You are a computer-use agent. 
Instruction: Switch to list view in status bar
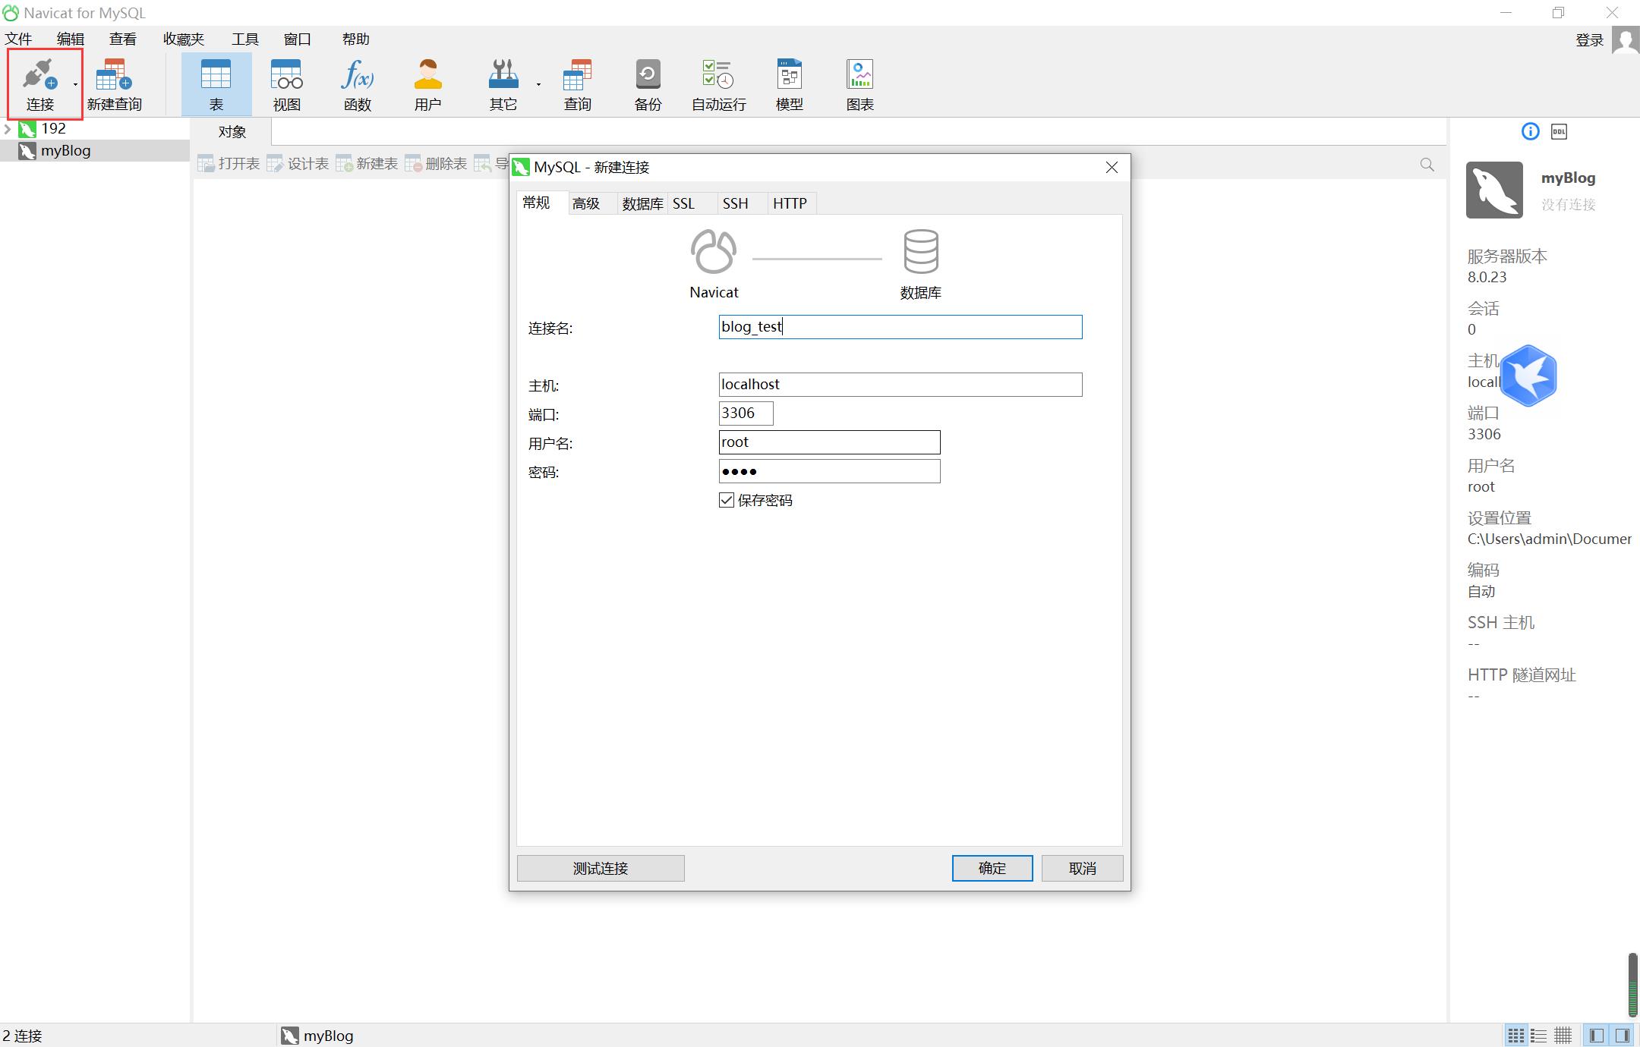(1539, 1035)
